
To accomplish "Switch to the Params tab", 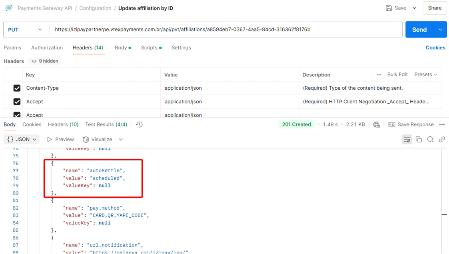I will pyautogui.click(x=12, y=48).
